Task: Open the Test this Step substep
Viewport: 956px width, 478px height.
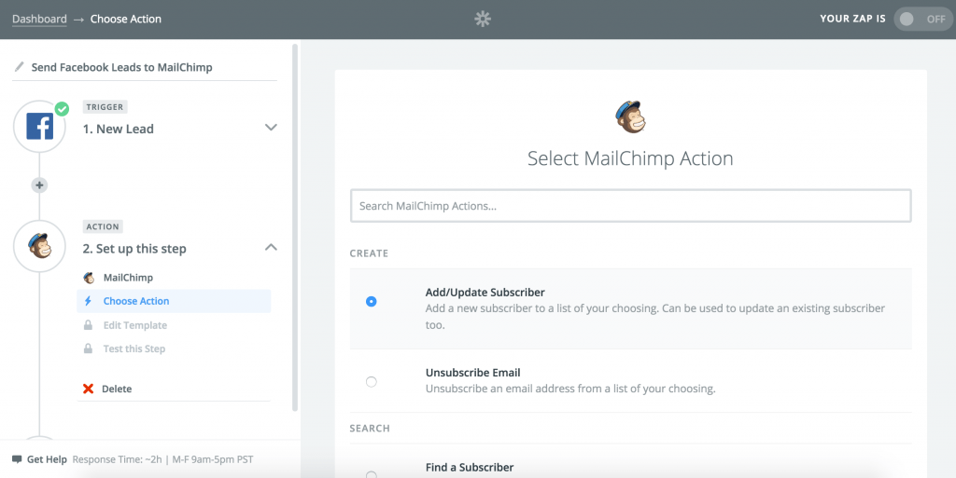Action: click(x=134, y=348)
